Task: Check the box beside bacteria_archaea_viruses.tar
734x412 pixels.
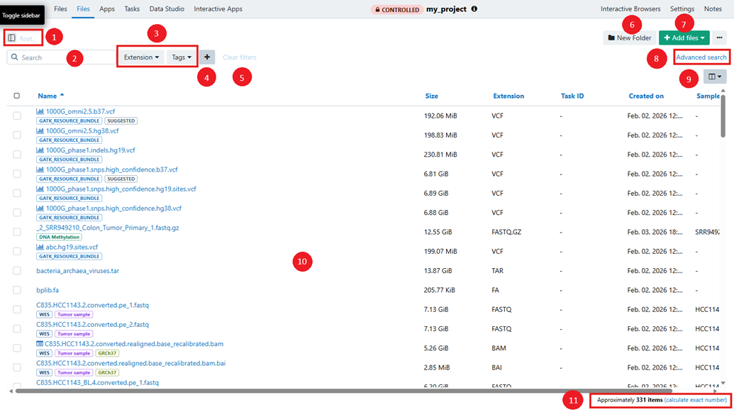Action: tap(16, 271)
